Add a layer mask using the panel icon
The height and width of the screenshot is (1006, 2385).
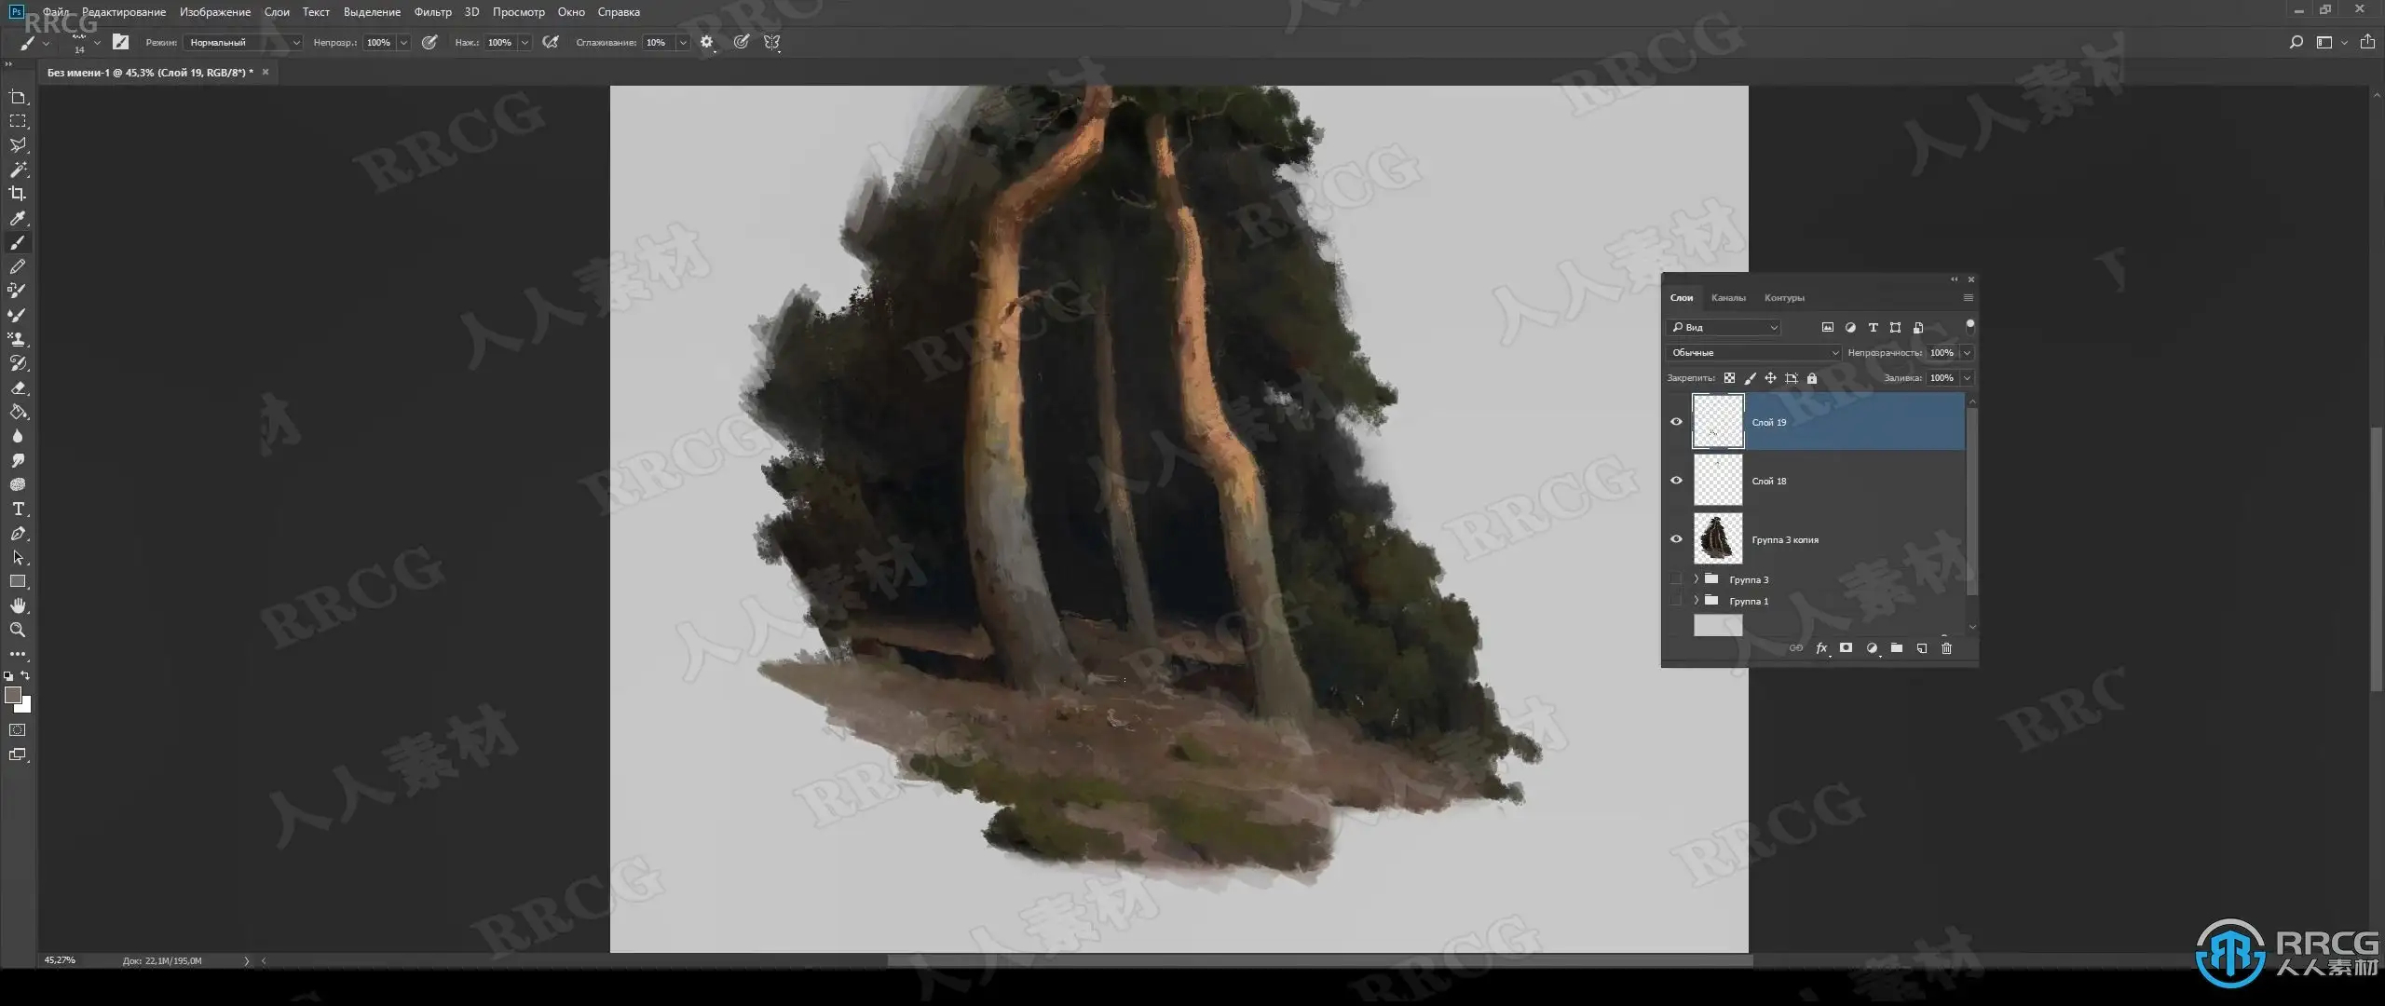point(1846,648)
